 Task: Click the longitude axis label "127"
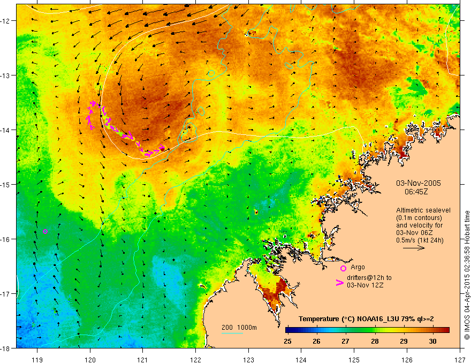460,360
